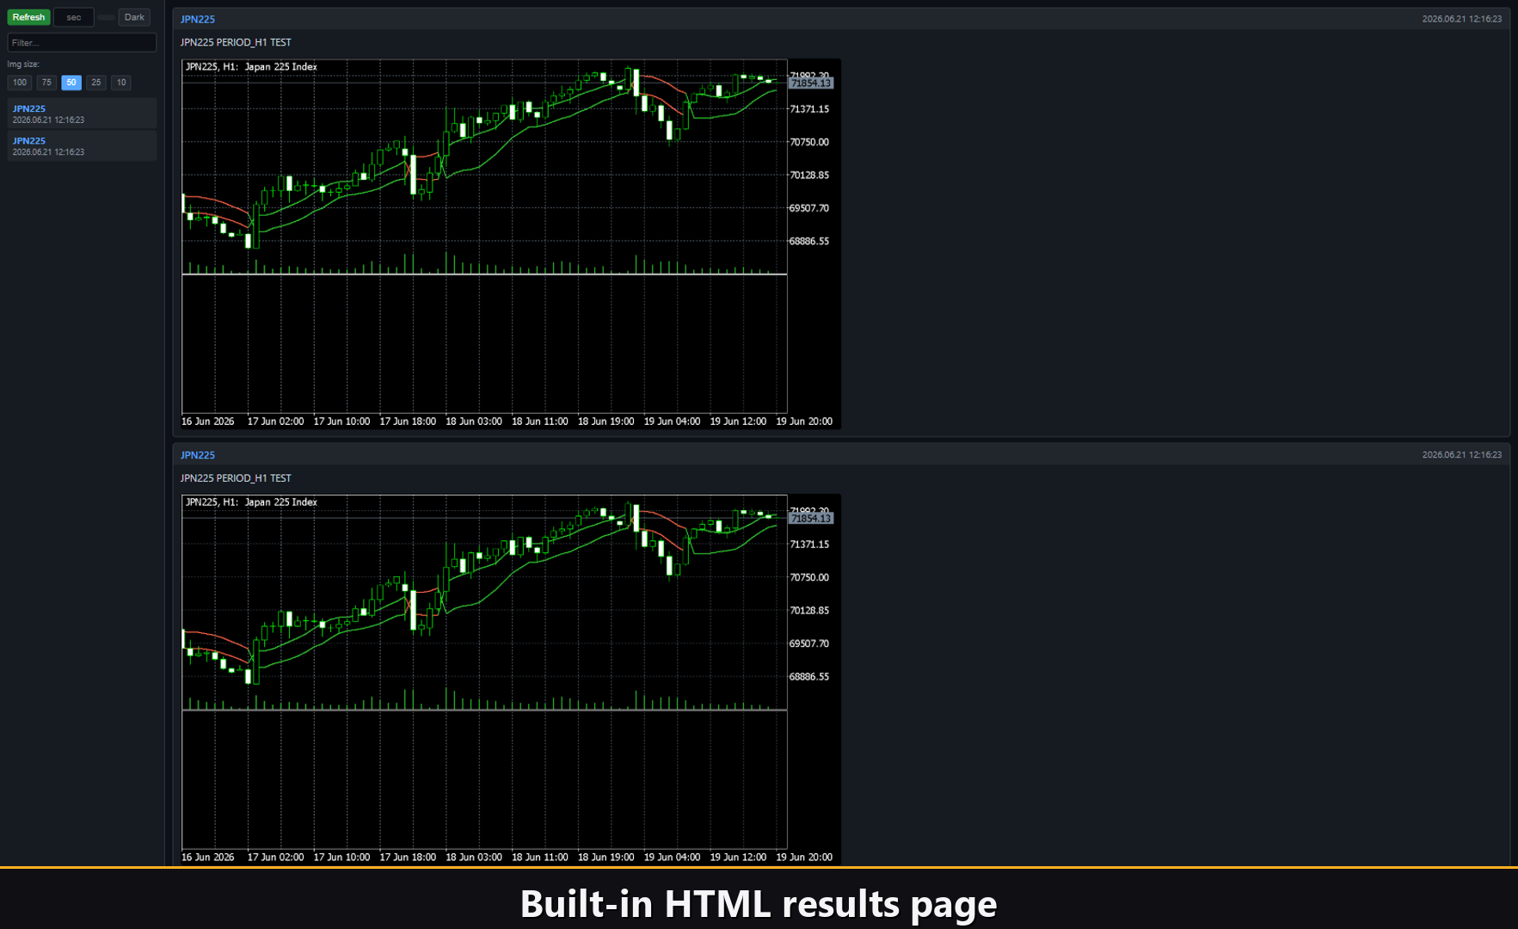The width and height of the screenshot is (1518, 929).
Task: Toggle the Dark theme button
Action: 134,17
